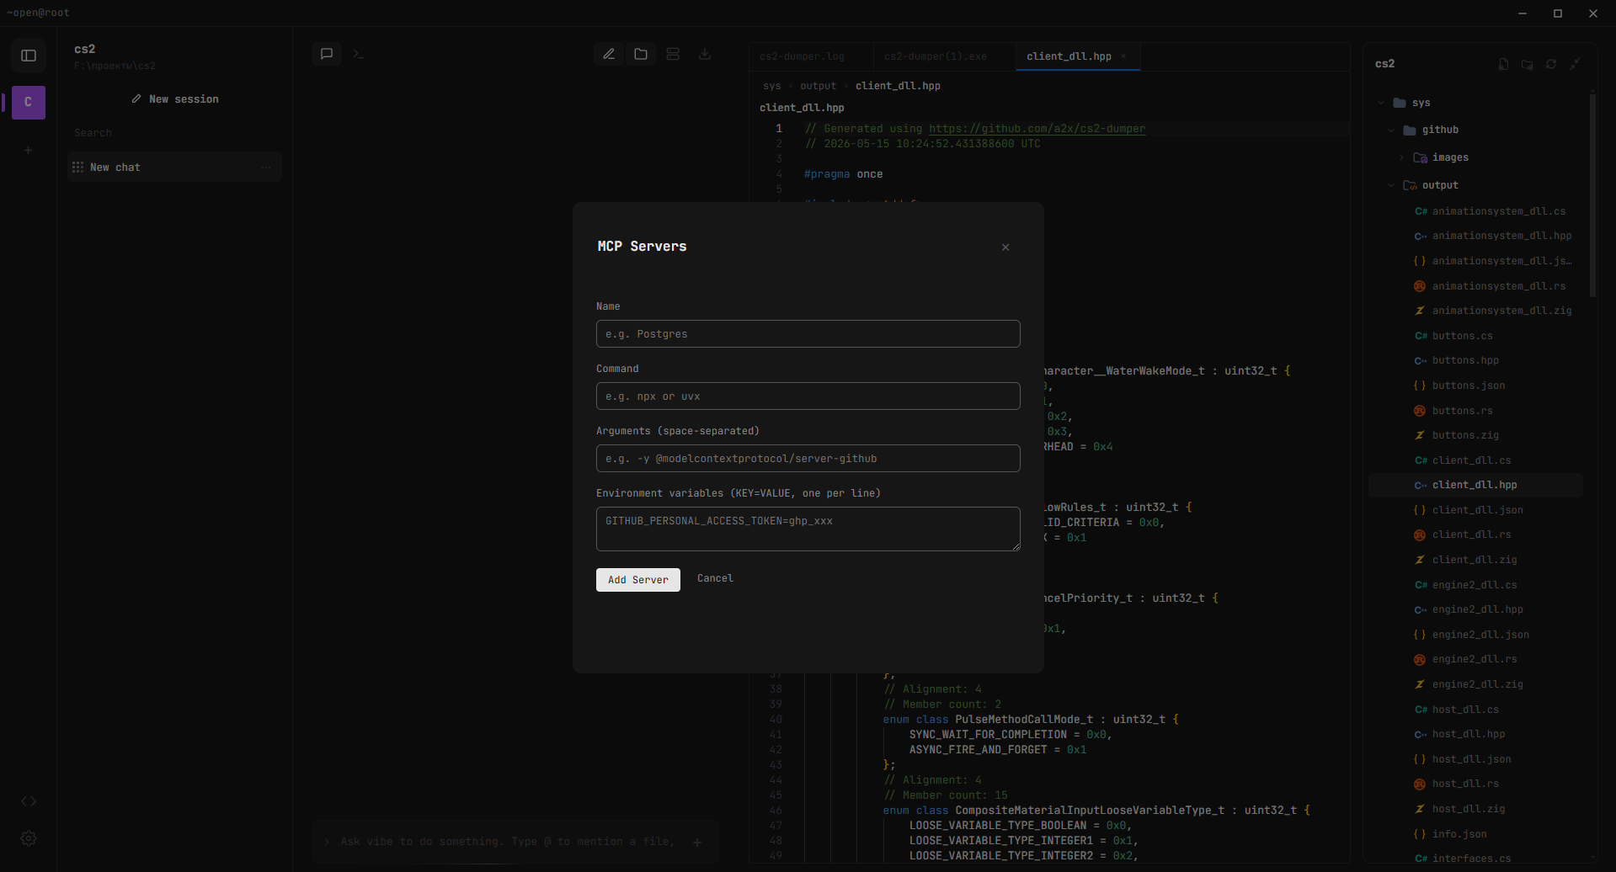Open buttons.json file
This screenshot has width=1616, height=872.
pos(1468,385)
